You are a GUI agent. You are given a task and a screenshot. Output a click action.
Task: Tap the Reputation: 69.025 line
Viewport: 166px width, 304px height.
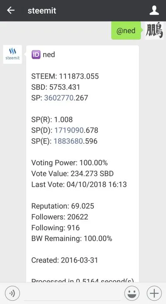[x=63, y=206]
